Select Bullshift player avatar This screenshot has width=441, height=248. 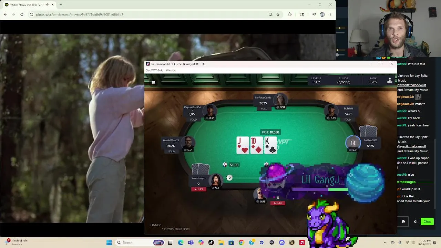pyautogui.click(x=331, y=111)
